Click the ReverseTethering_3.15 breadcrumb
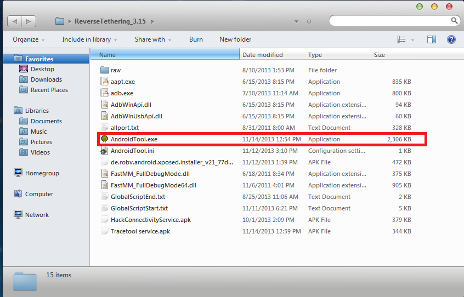This screenshot has width=464, height=297. click(110, 21)
